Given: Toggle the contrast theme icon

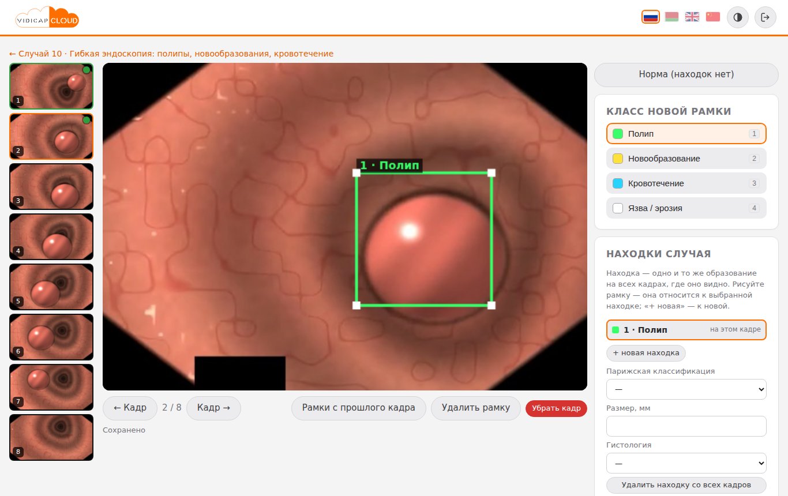Looking at the screenshot, I should point(738,17).
